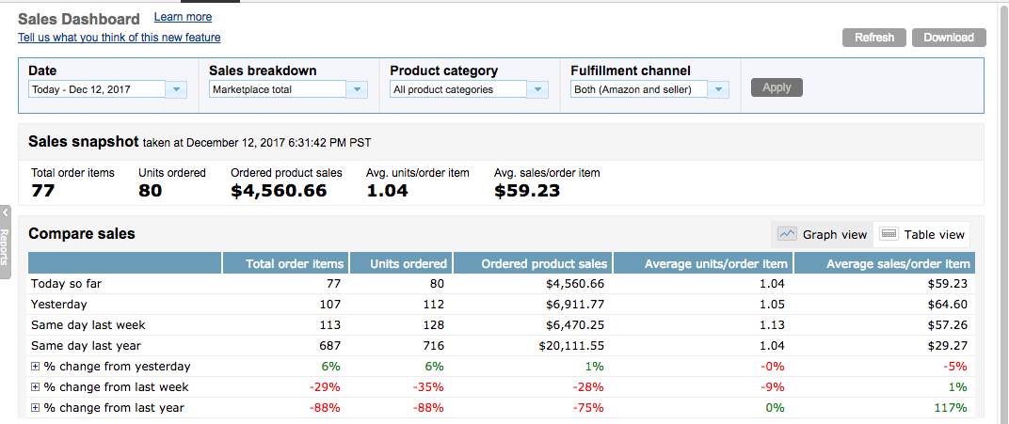
Task: Expand % change from yesterday row
Action: (36, 367)
